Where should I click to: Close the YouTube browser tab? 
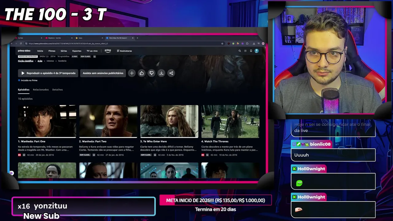(41, 38)
